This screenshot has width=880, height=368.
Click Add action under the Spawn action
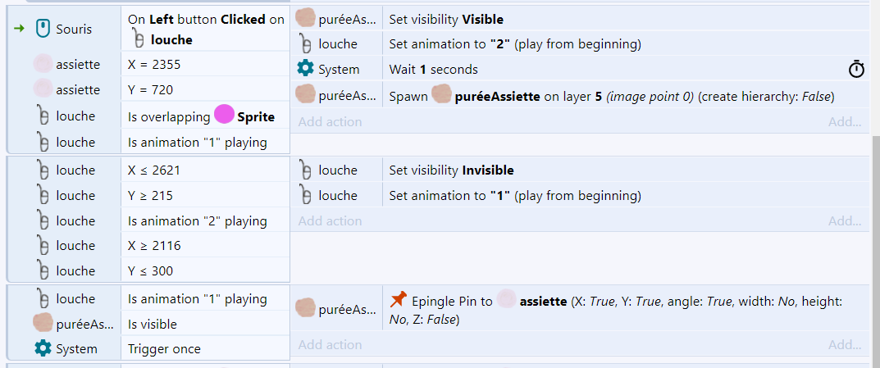pyautogui.click(x=330, y=122)
